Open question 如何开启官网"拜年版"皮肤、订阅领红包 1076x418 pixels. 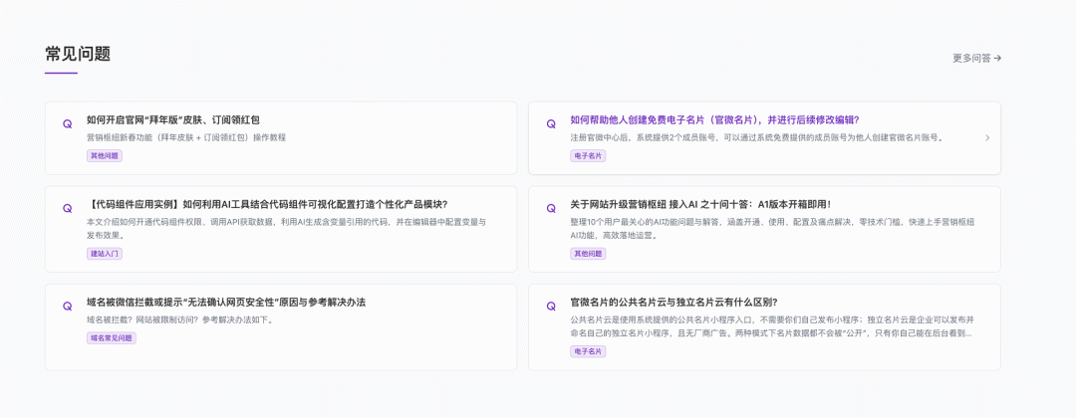(172, 119)
